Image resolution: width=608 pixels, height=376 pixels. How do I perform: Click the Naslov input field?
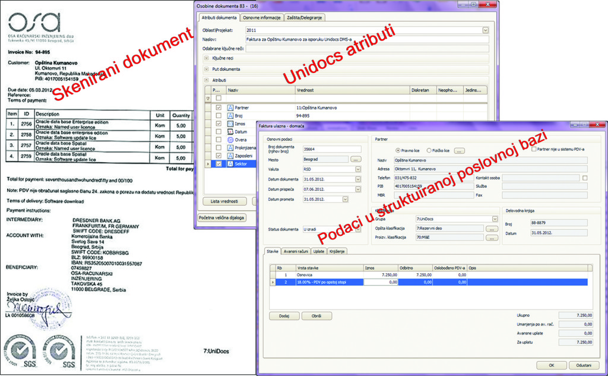tap(367, 39)
